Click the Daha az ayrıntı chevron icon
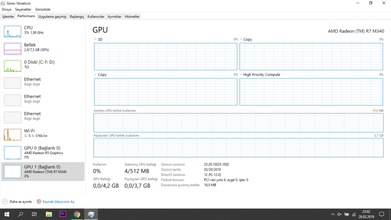Image resolution: width=391 pixels, height=220 pixels. point(5,202)
